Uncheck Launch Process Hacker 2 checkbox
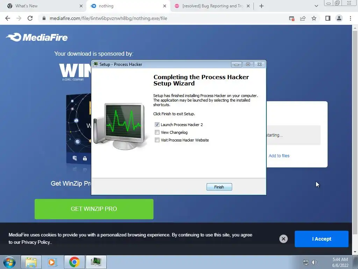Screen dimensions: 358x269 (157, 125)
